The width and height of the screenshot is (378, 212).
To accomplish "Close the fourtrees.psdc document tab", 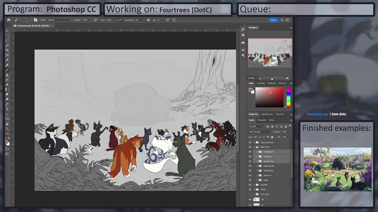I will (x=53, y=26).
